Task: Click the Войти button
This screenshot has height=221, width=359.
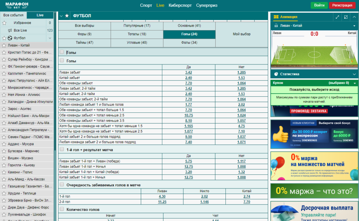Action: click(319, 5)
